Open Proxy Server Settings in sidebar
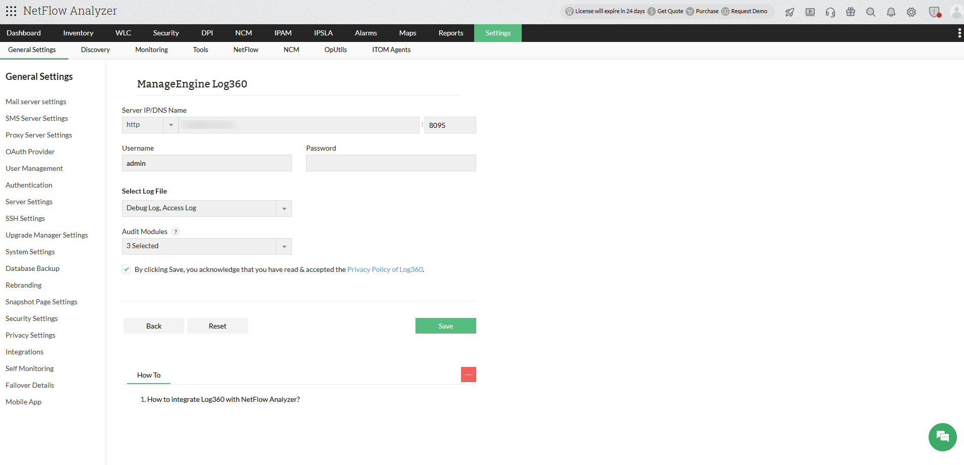This screenshot has width=964, height=465. click(38, 135)
